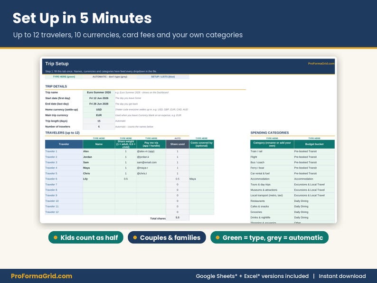Select "Local transport (metro, taxi)" category
Screen dimensions: 377x283
[x=272, y=196]
